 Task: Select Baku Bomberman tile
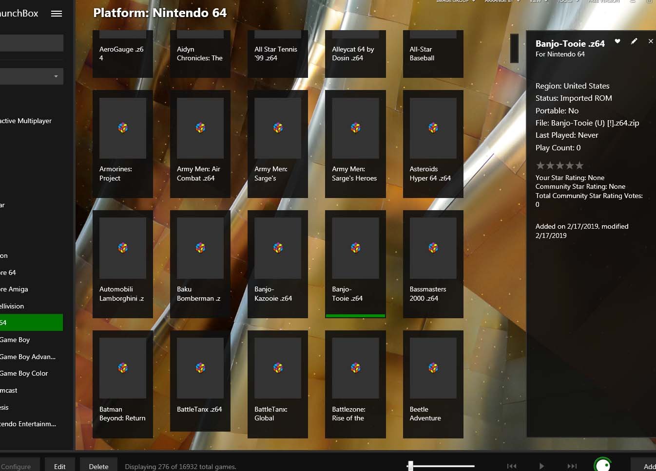[x=200, y=264]
